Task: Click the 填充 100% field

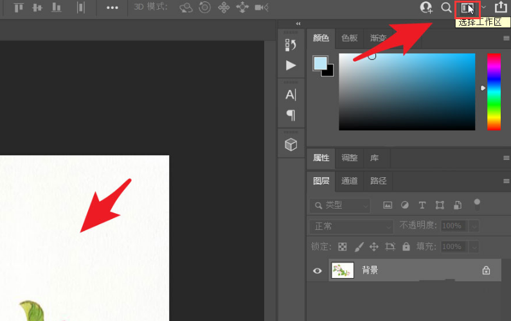Action: click(x=454, y=247)
